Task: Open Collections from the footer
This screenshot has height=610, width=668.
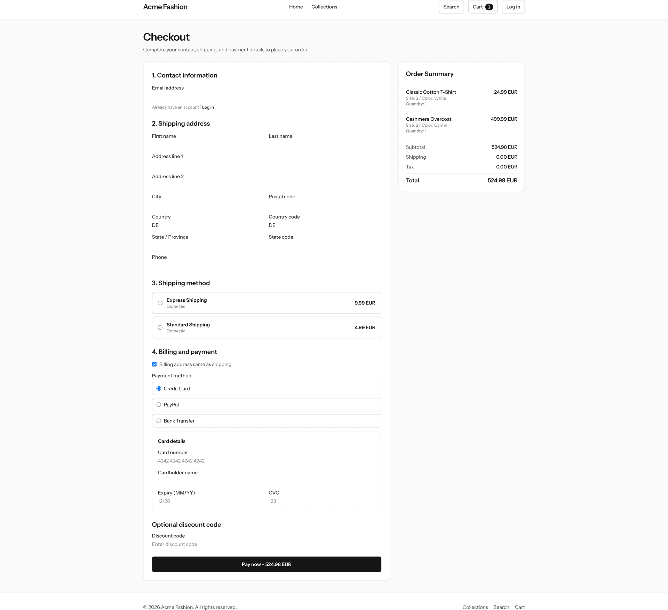Action: [x=475, y=607]
